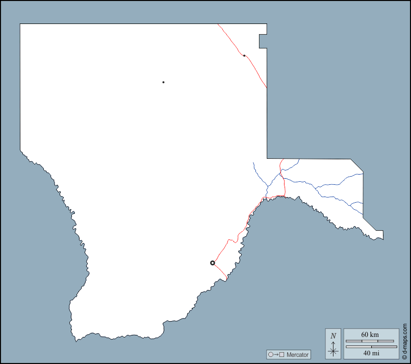
Task: Click the isolated black dot in the north
Action: [163, 82]
